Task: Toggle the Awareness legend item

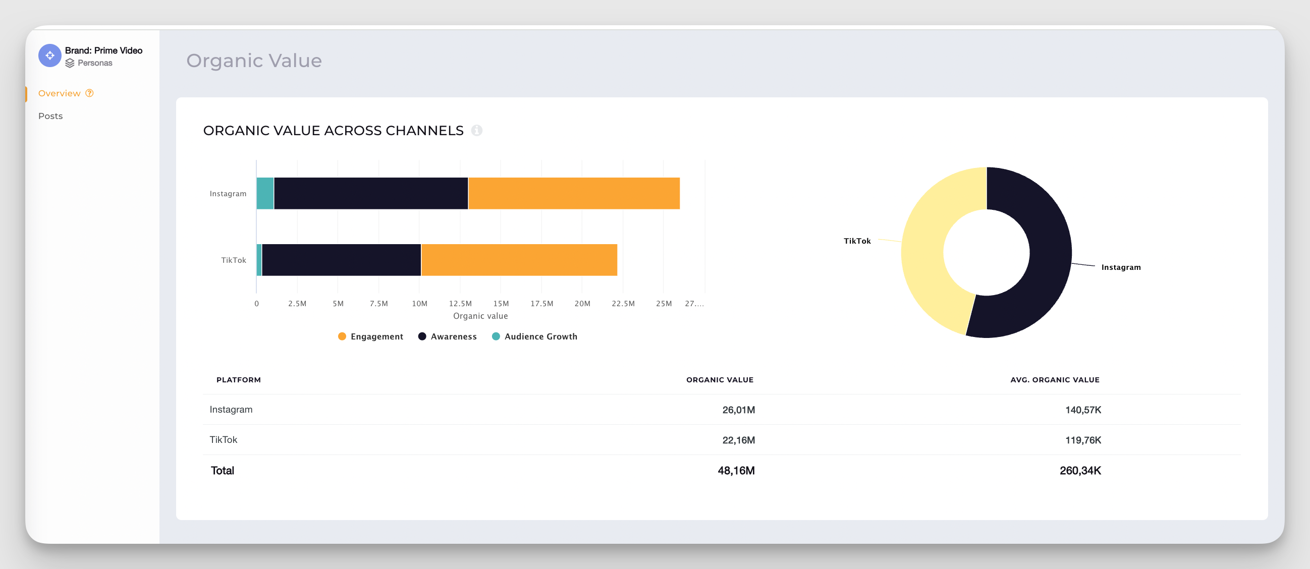Action: pyautogui.click(x=453, y=336)
